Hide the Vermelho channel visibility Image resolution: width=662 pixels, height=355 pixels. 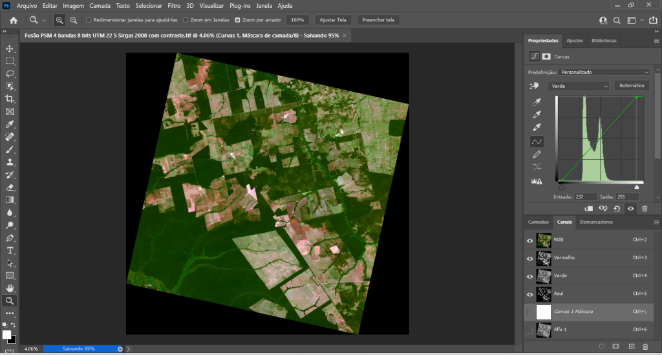(530, 258)
